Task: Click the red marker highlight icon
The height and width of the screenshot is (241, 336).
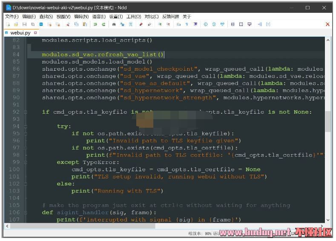Action: (x=141, y=25)
